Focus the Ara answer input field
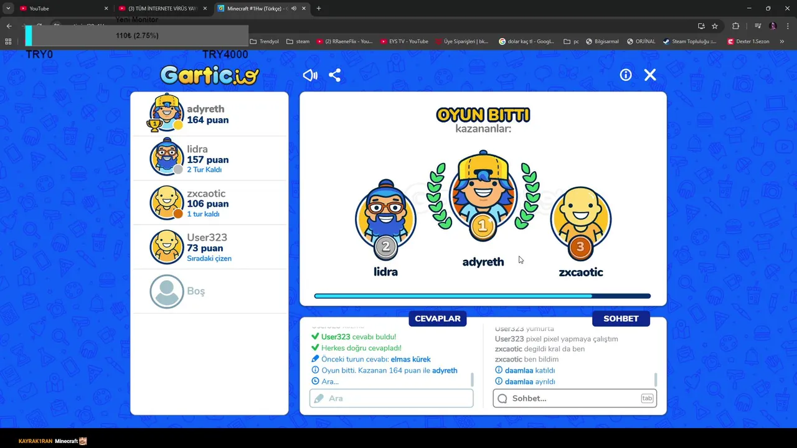 pyautogui.click(x=392, y=398)
